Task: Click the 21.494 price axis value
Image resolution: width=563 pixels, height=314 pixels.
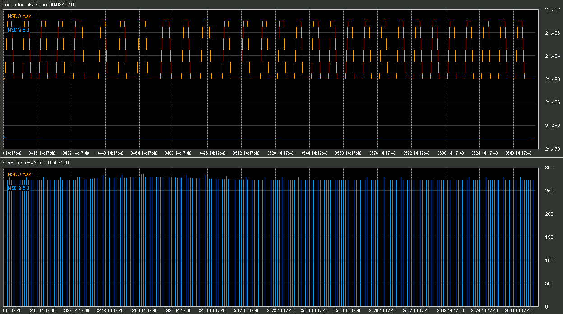Action: point(553,56)
